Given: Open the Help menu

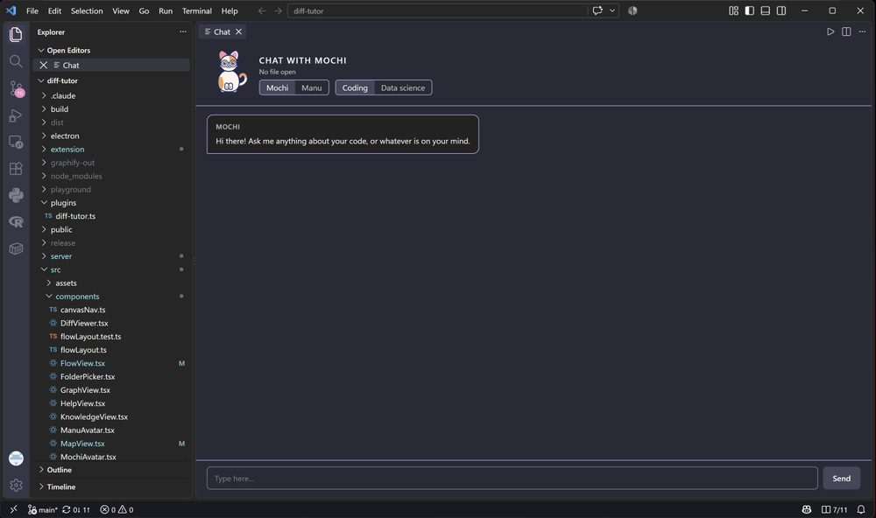Looking at the screenshot, I should (230, 10).
